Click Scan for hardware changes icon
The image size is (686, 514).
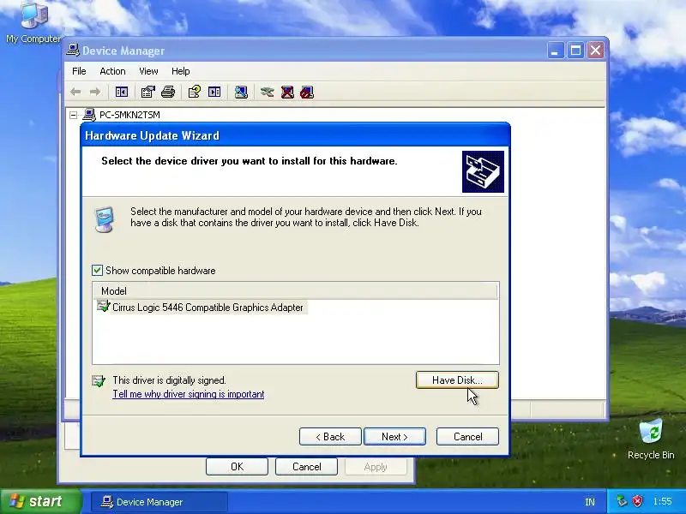click(241, 93)
